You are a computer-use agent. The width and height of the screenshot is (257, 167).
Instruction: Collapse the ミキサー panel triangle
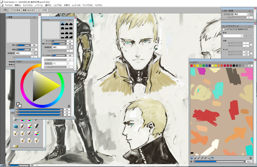[190, 63]
